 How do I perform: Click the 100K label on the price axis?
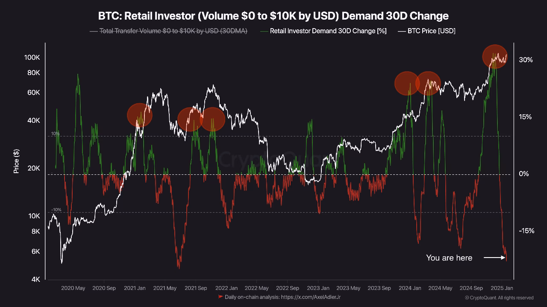(x=33, y=58)
